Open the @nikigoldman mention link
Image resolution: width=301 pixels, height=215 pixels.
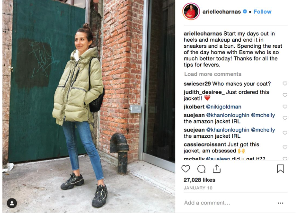[x=223, y=107]
